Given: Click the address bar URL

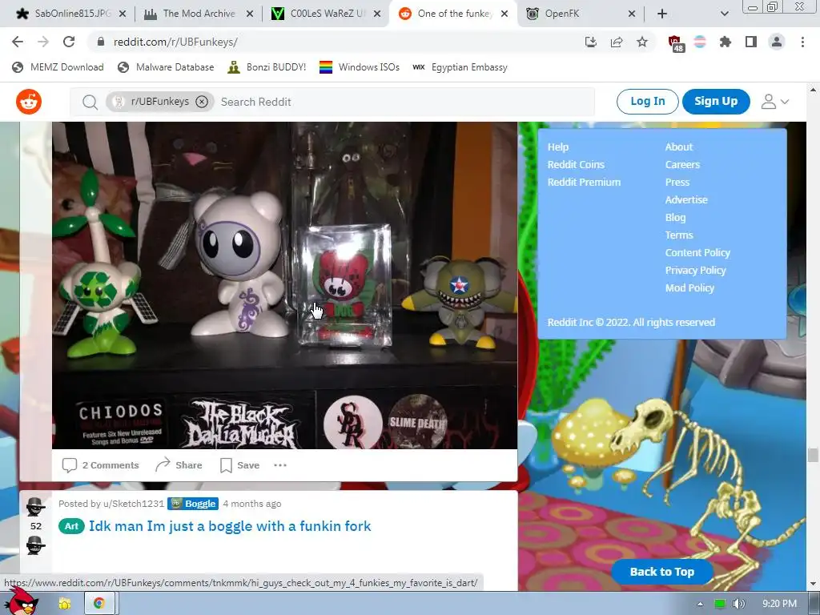Looking at the screenshot, I should 175,42.
